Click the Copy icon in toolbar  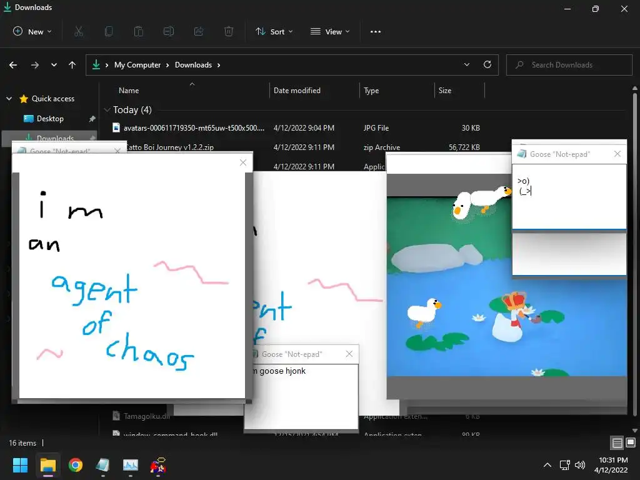tap(109, 31)
